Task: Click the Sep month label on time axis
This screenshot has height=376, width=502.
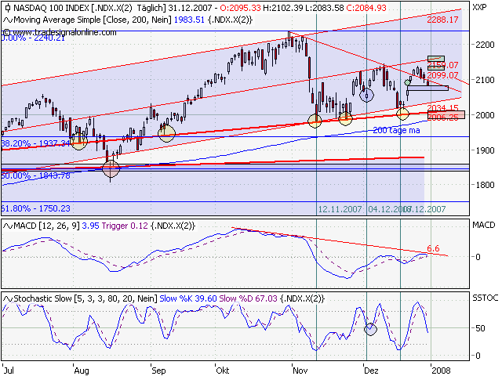Action: coord(158,371)
